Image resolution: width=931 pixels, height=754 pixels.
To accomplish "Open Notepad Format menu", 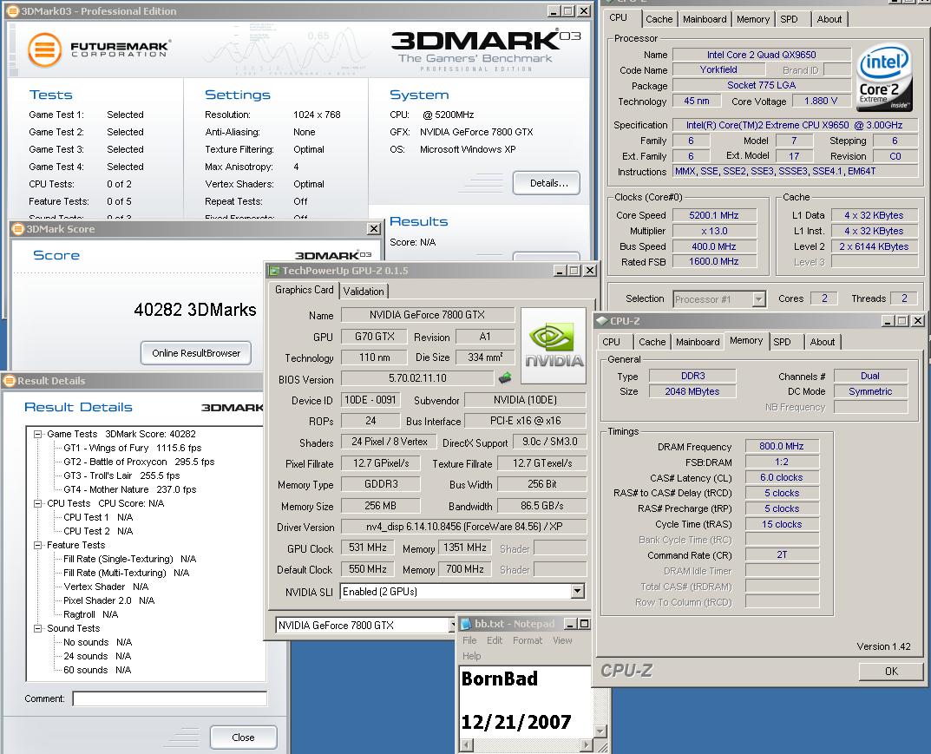I will 528,640.
